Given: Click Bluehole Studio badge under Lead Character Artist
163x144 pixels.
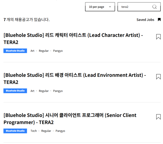Looking at the screenshot, I should coord(15,51).
